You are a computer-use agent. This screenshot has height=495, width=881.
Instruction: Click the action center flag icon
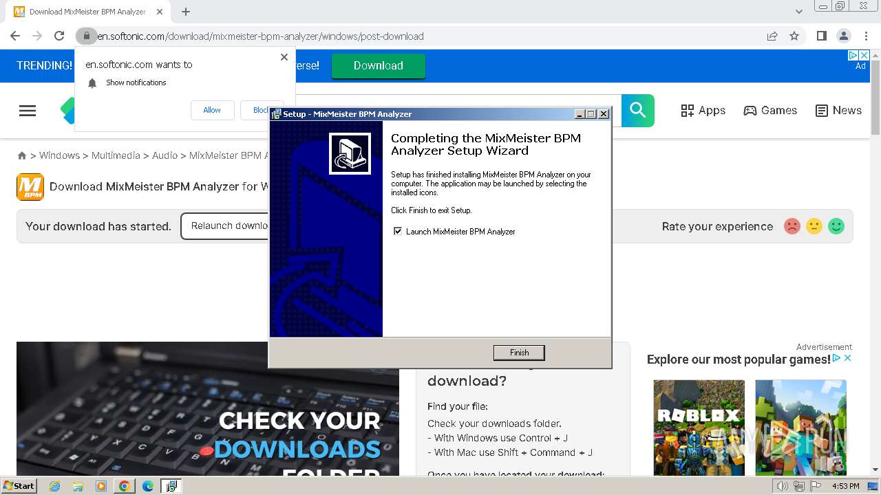coord(815,486)
